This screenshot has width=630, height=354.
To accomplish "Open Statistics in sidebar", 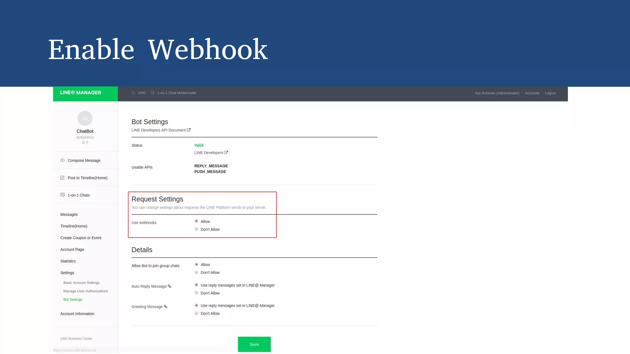I will point(68,261).
